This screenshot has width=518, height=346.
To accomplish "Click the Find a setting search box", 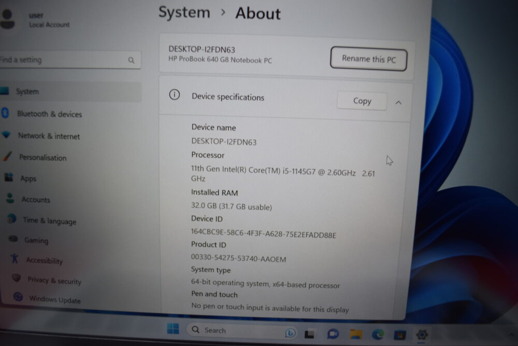I will coord(70,60).
